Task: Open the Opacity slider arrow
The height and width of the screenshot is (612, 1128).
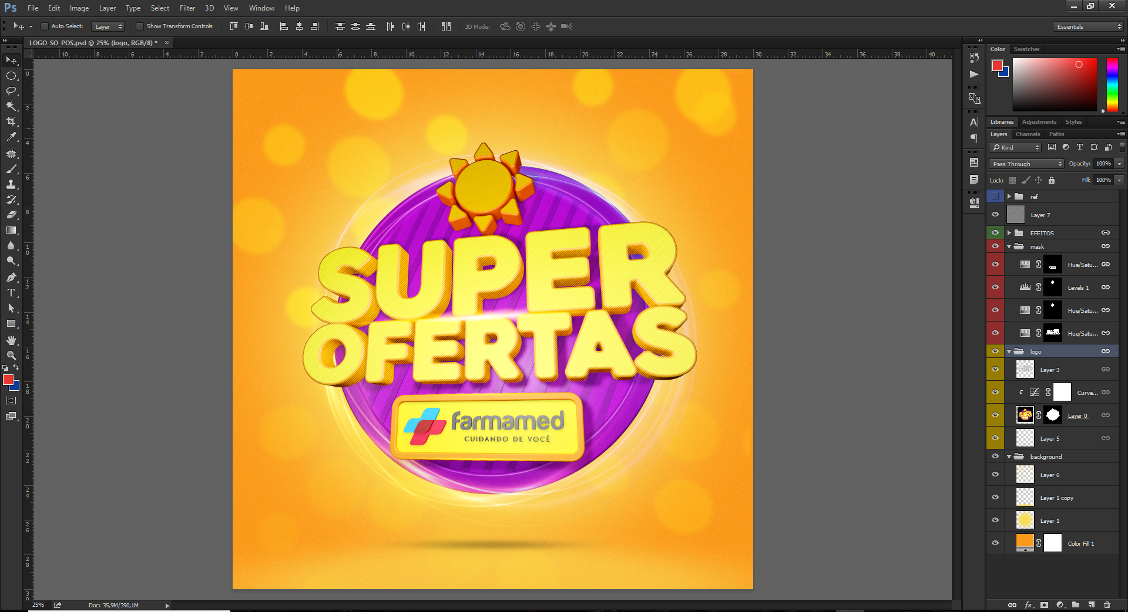Action: (x=1120, y=164)
